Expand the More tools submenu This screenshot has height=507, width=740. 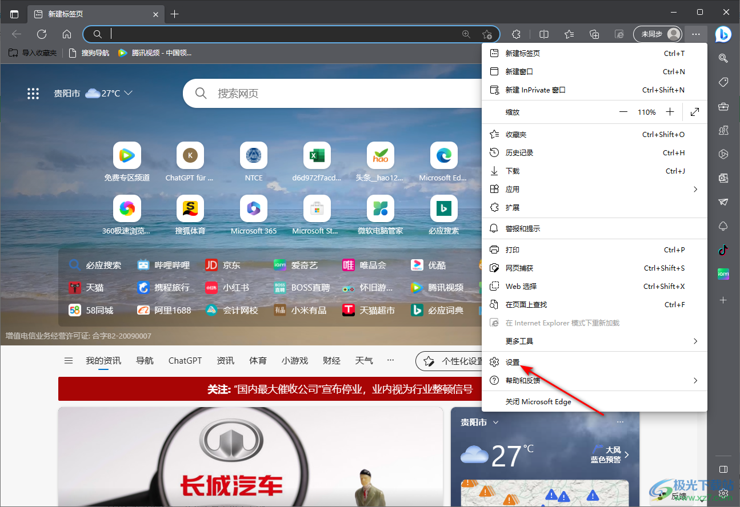(x=594, y=341)
